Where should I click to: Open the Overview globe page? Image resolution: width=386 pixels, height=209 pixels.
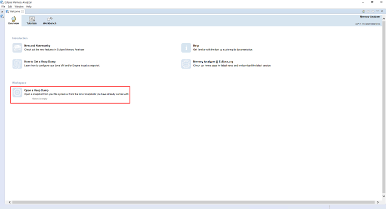[13, 20]
